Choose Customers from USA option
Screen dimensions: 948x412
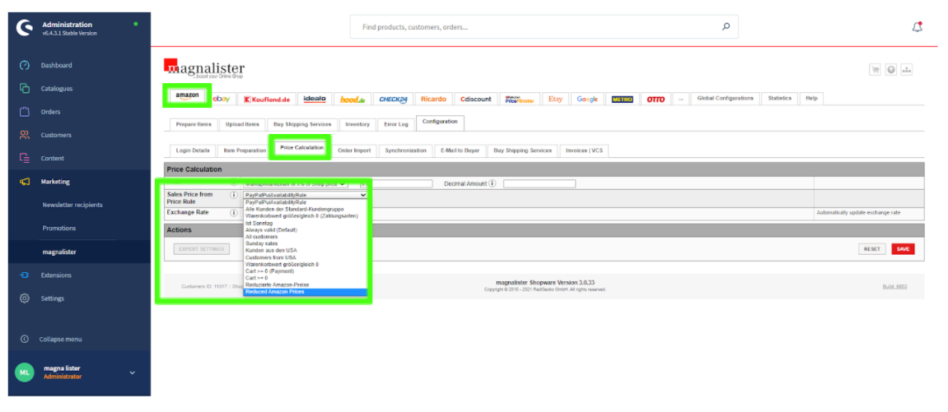point(305,257)
